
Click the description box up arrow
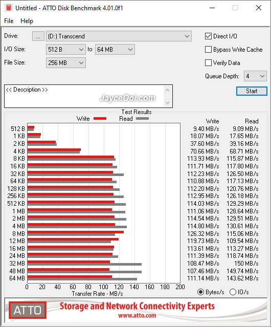pyautogui.click(x=168, y=90)
